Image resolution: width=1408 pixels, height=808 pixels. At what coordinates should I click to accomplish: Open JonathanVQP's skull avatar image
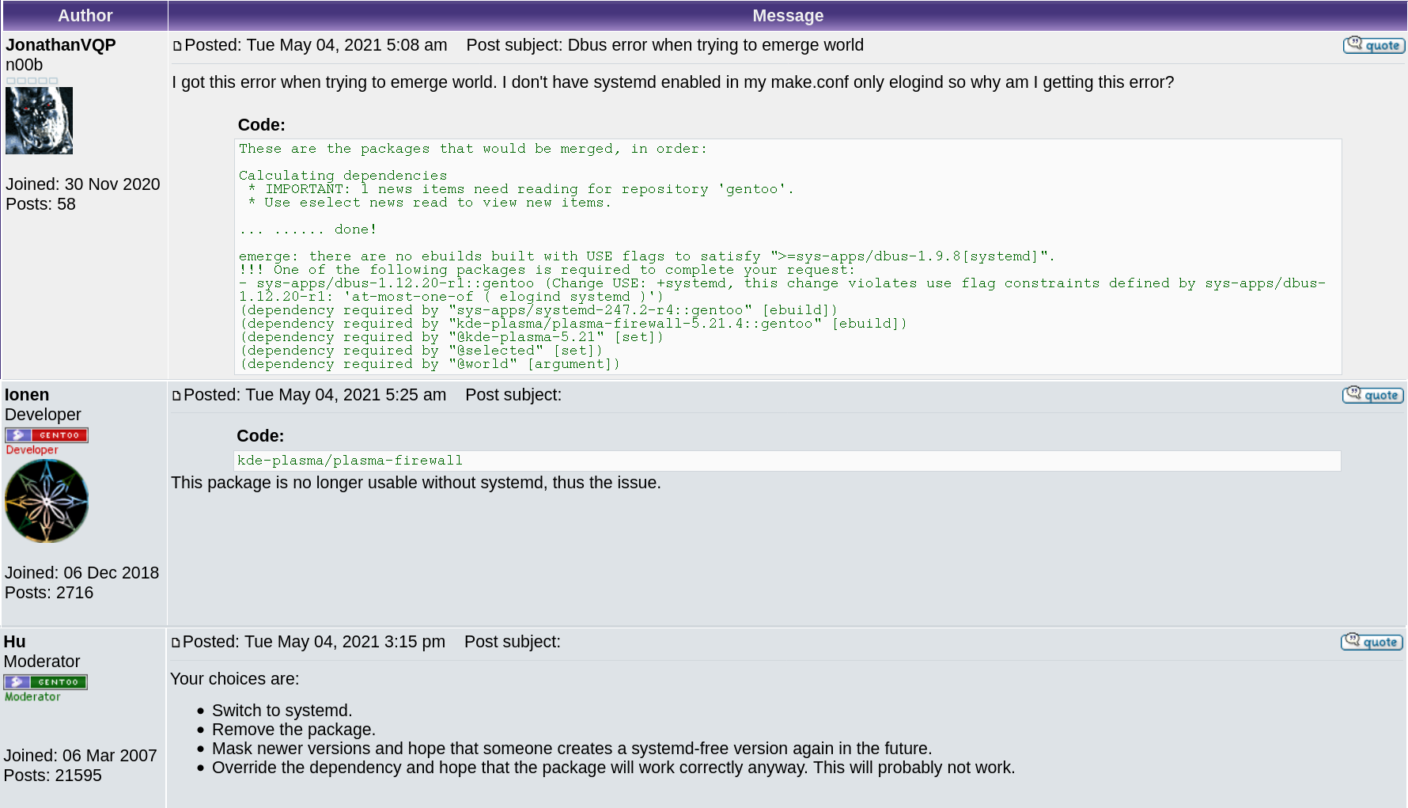(x=39, y=120)
